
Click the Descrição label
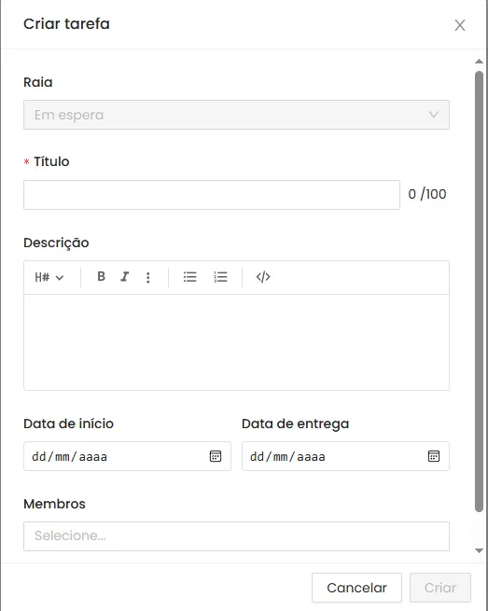(56, 243)
